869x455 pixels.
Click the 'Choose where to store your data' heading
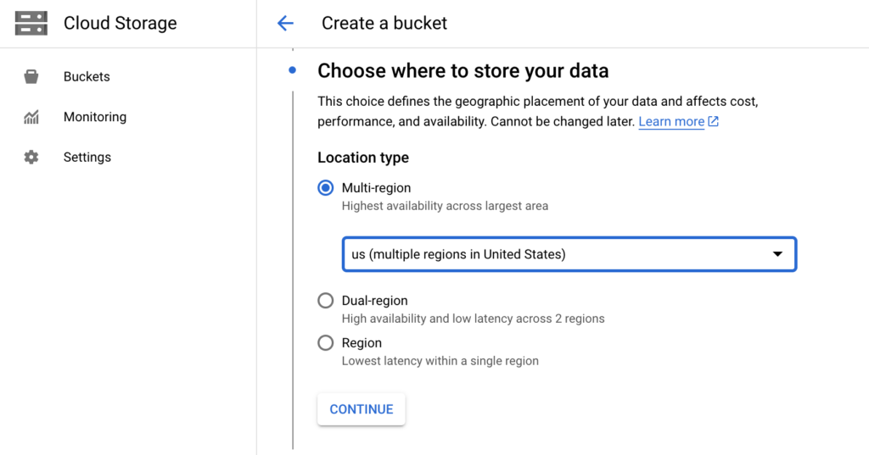pyautogui.click(x=463, y=71)
